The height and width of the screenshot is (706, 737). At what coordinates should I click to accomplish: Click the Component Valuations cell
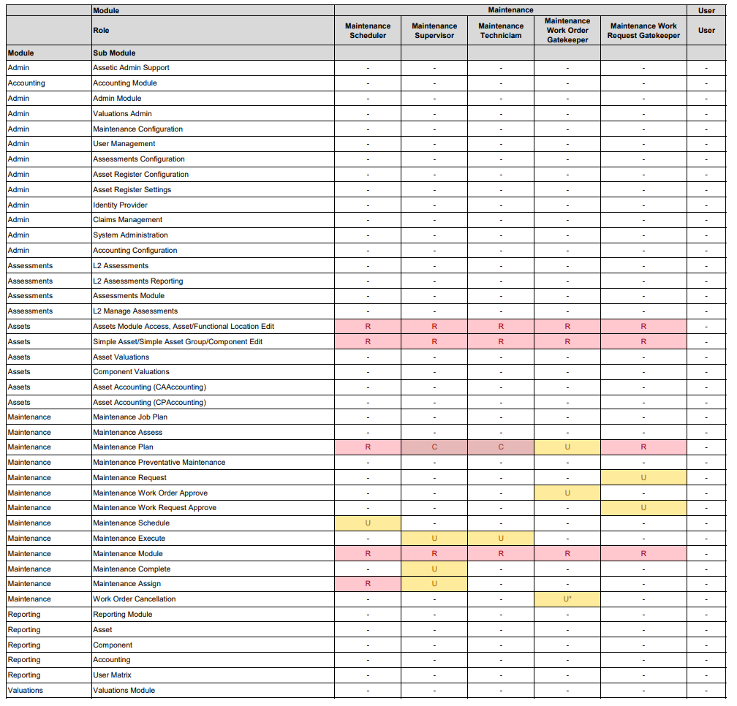[x=213, y=371]
